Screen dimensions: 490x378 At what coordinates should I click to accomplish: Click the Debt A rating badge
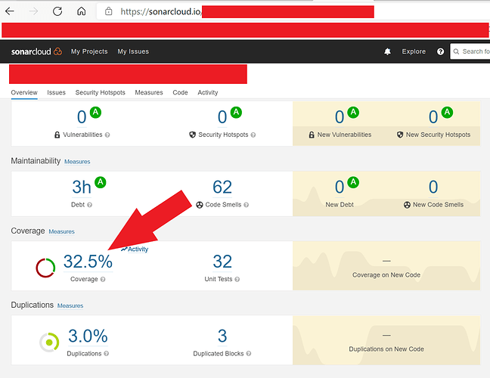tap(101, 182)
